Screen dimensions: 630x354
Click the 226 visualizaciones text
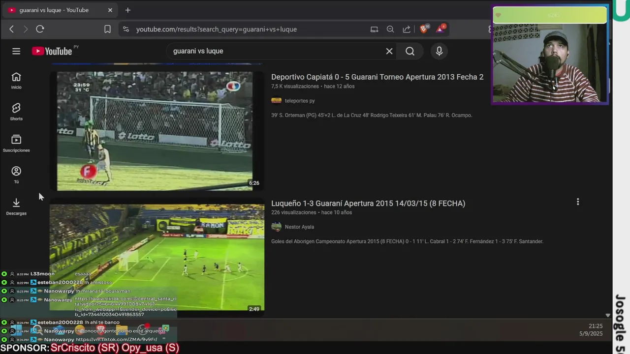(293, 212)
